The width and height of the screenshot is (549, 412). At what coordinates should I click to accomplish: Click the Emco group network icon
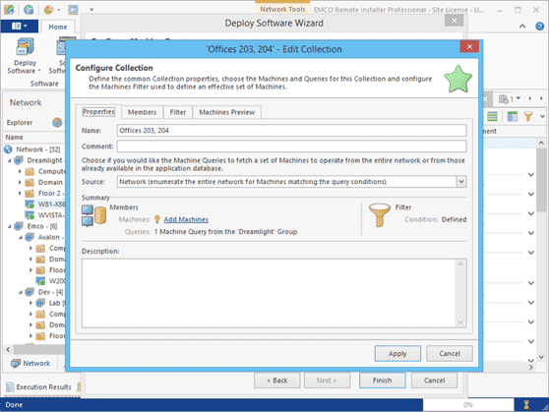point(19,226)
